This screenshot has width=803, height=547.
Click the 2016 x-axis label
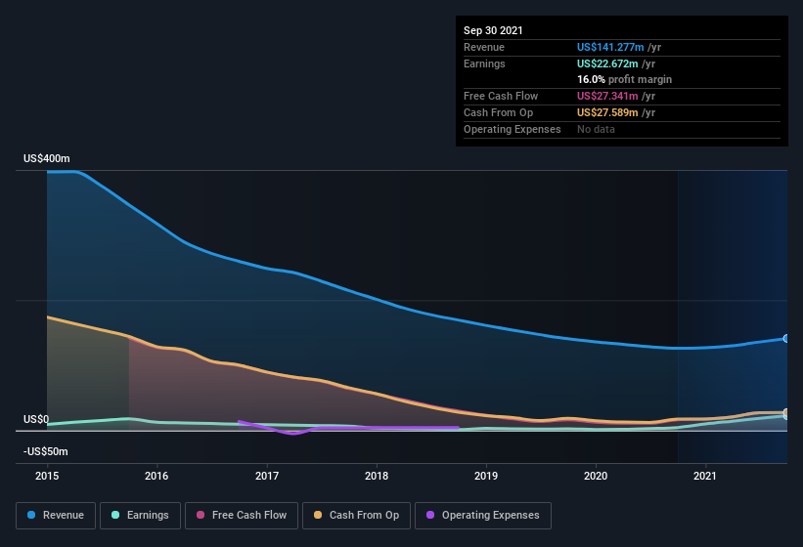(x=156, y=476)
